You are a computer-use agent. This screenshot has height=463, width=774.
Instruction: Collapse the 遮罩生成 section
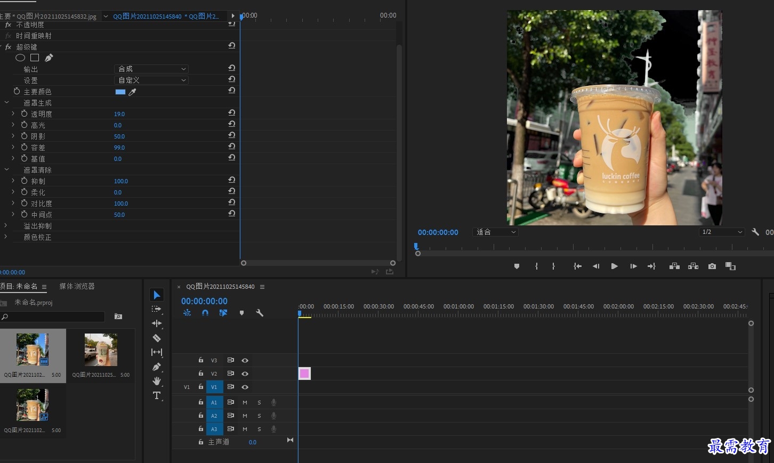coord(6,102)
